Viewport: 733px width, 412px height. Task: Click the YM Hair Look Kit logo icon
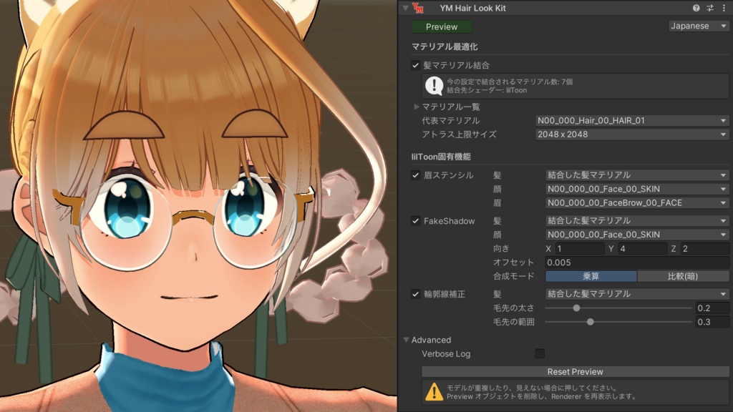point(418,8)
